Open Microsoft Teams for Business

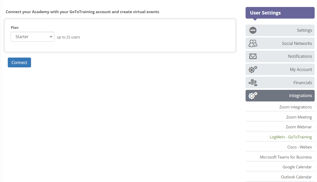286,157
